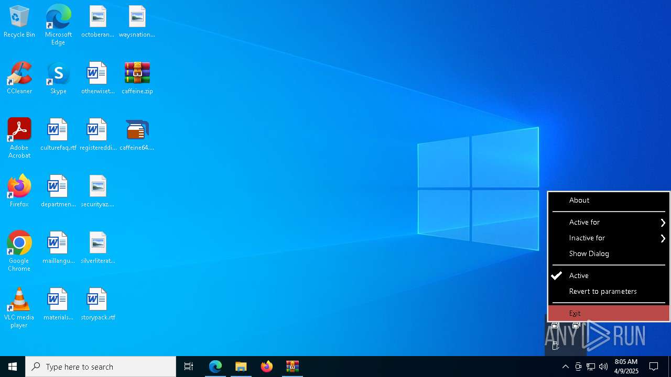Choose Revert to parameters menu entry
The image size is (671, 377).
tap(609, 291)
